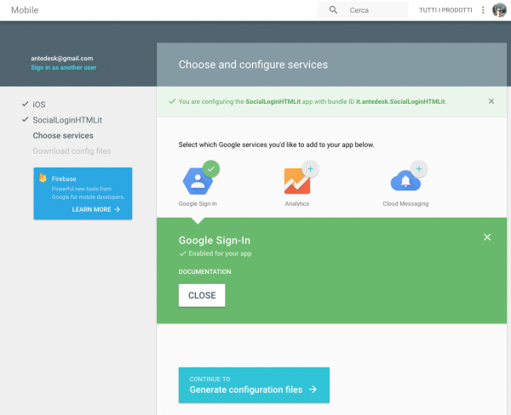The height and width of the screenshot is (415, 511).
Task: Click the arrow in the Generate configuration files button
Action: coord(313,389)
